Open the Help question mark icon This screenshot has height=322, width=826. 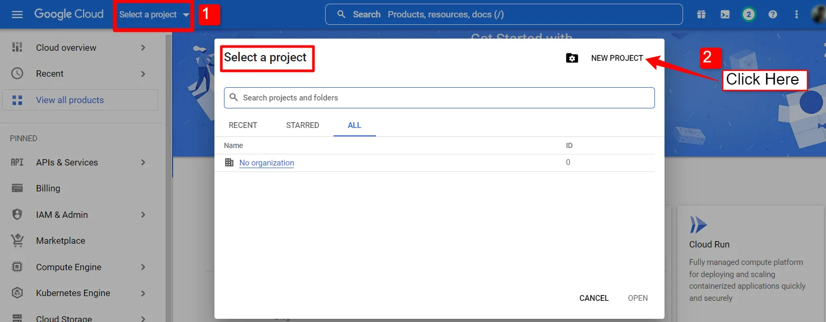tap(773, 14)
